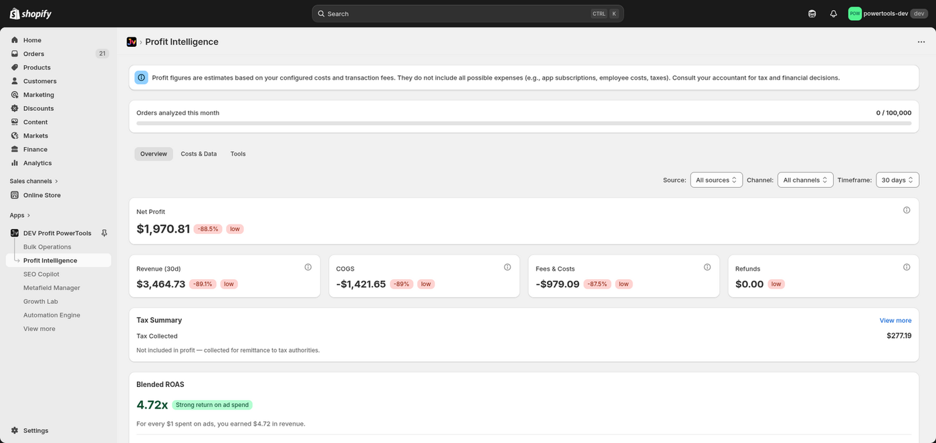Click the Strong return on ad spend badge
936x443 pixels.
(x=212, y=405)
